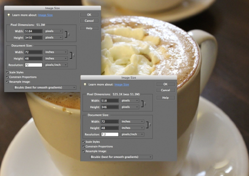Open document Height inches dropdown, upper dialog

click(56, 58)
